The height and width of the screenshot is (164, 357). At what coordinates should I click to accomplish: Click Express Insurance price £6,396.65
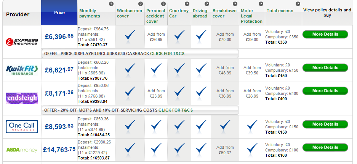59,37
